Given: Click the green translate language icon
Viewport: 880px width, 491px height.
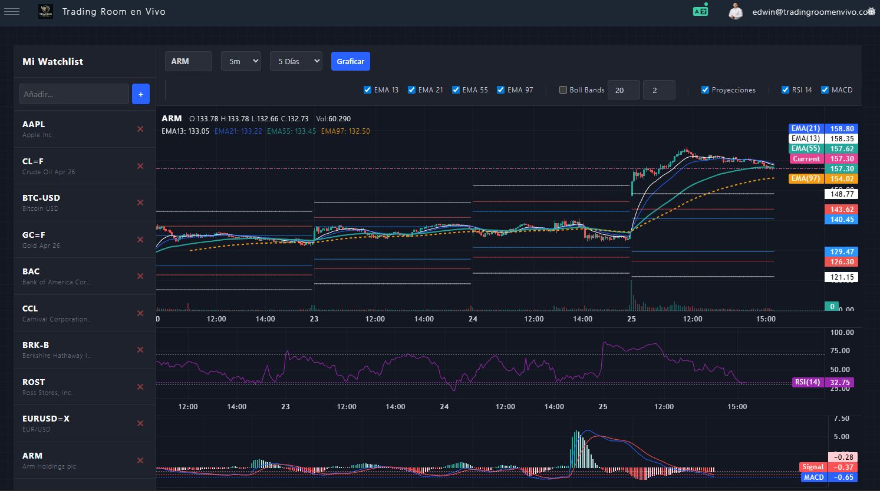Looking at the screenshot, I should pos(700,11).
